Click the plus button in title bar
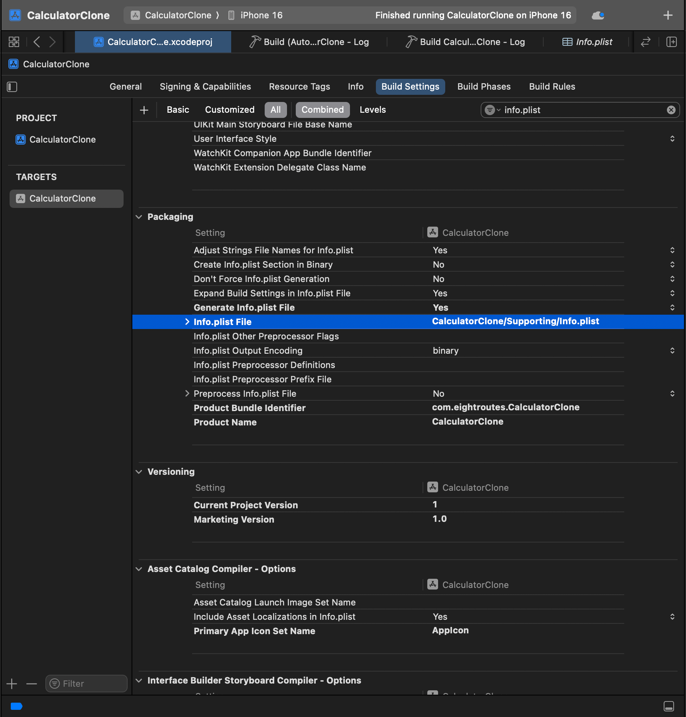This screenshot has height=717, width=686. tap(668, 16)
